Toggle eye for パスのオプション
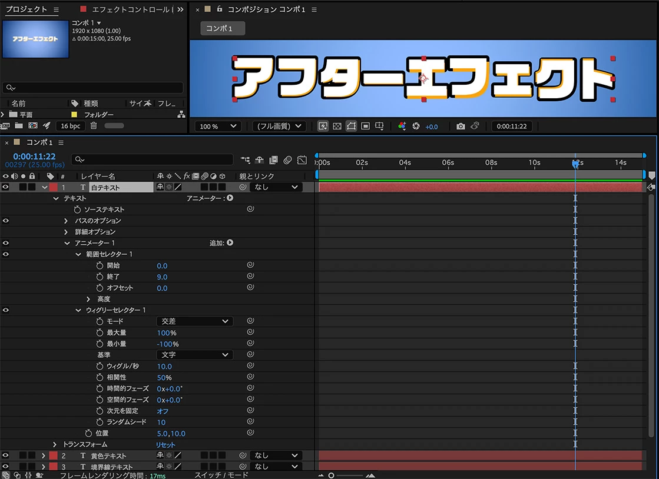Screen dimensions: 659x479 5,221
